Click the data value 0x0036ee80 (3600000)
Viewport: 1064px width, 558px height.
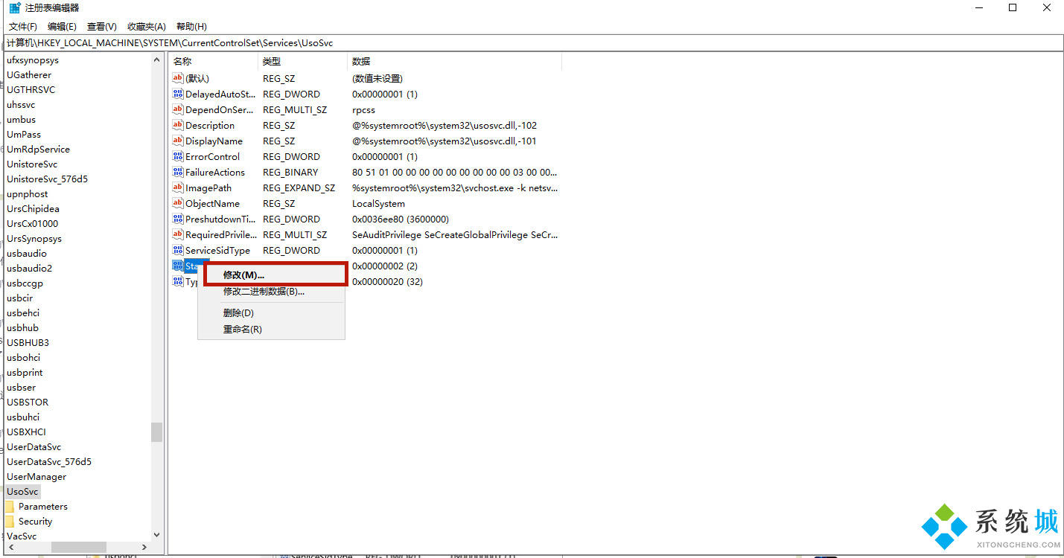pyautogui.click(x=400, y=219)
